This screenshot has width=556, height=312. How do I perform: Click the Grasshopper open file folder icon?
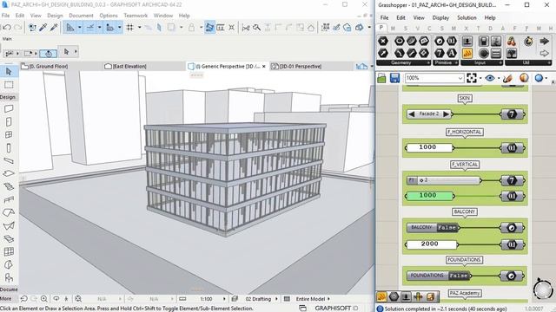tap(381, 78)
